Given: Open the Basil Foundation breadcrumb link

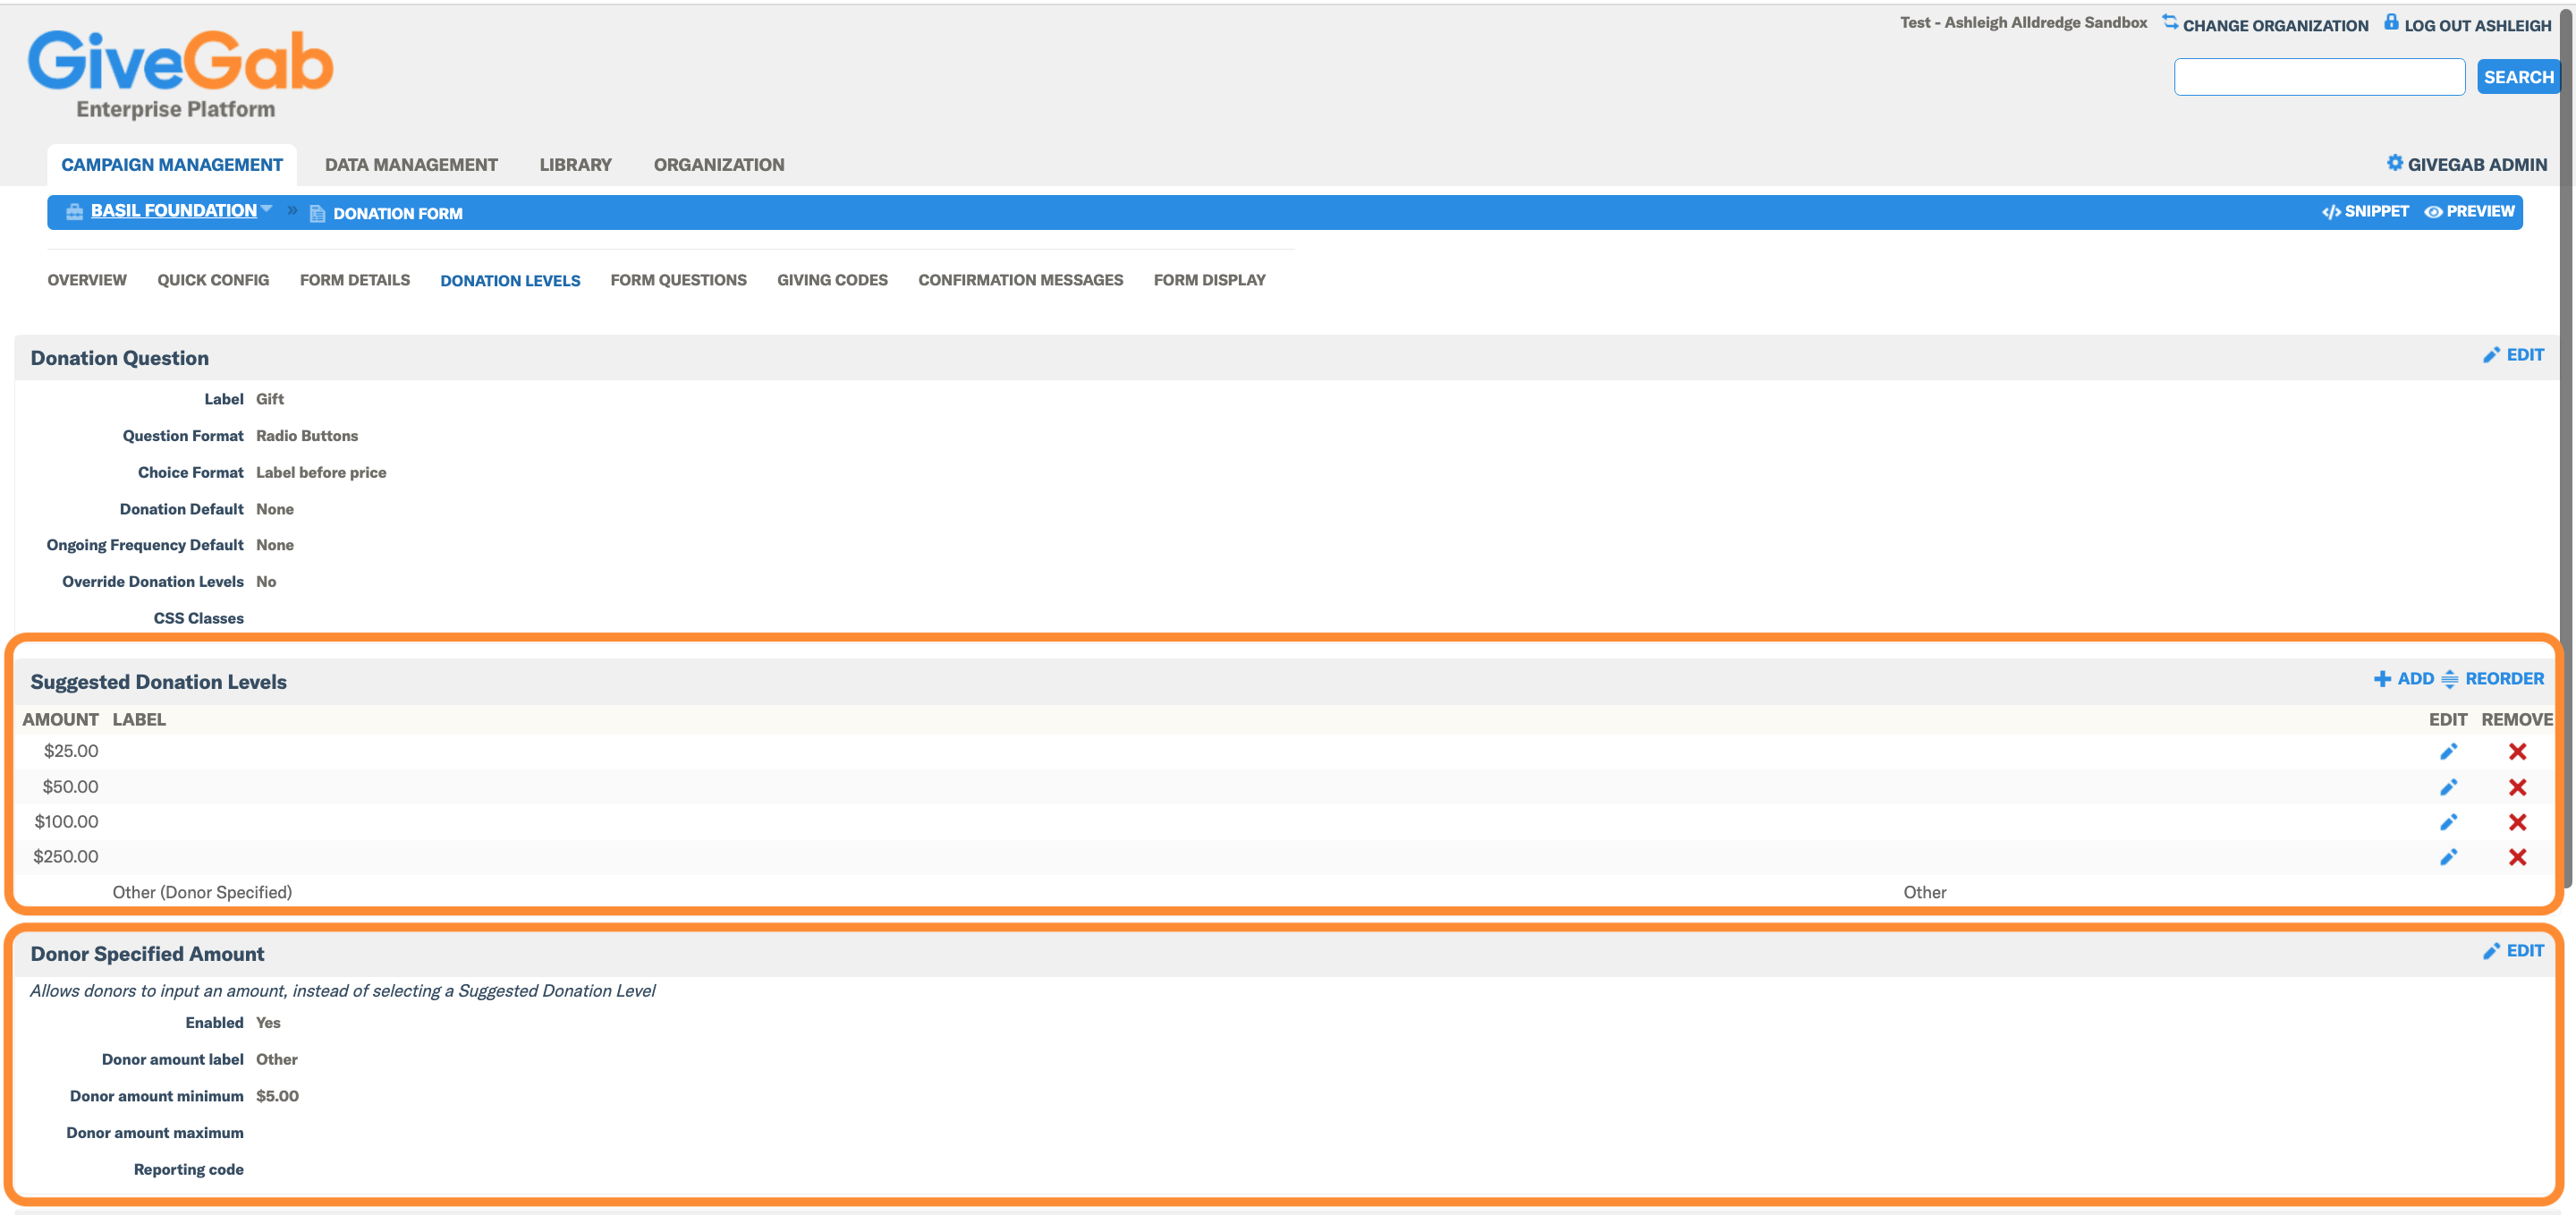Looking at the screenshot, I should (174, 210).
